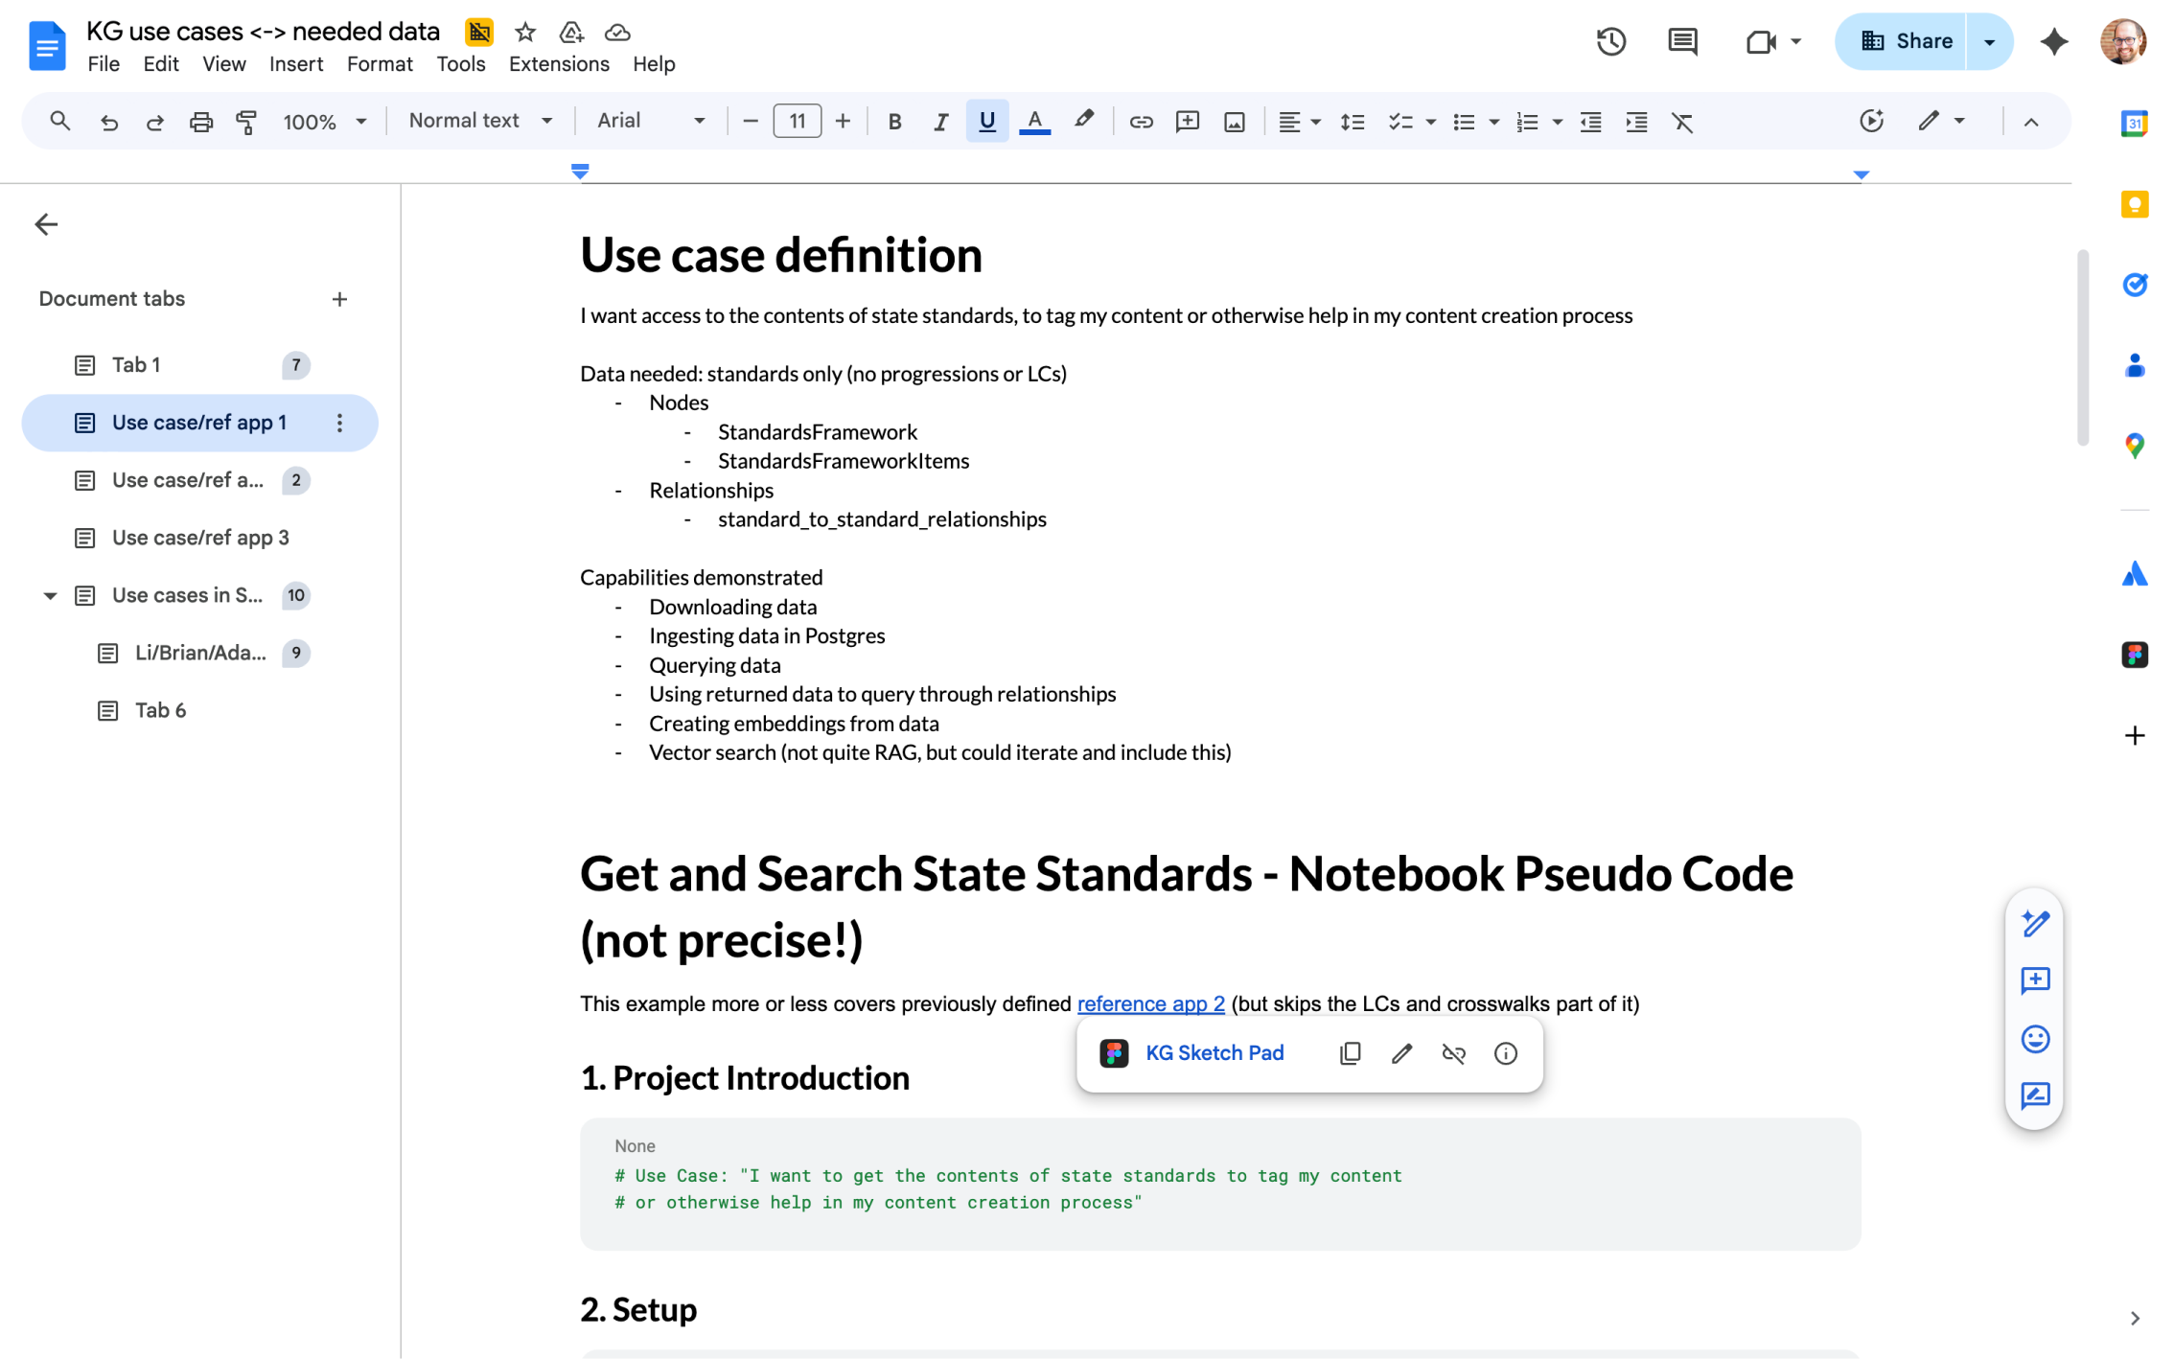Toggle underline formatting
The width and height of the screenshot is (2174, 1359).
pyautogui.click(x=986, y=122)
